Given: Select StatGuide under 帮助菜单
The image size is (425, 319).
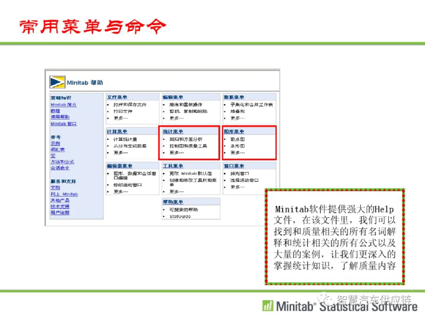Looking at the screenshot, I should (x=180, y=217).
